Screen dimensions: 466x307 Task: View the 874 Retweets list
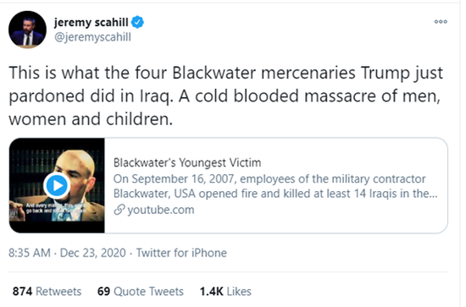click(x=47, y=291)
